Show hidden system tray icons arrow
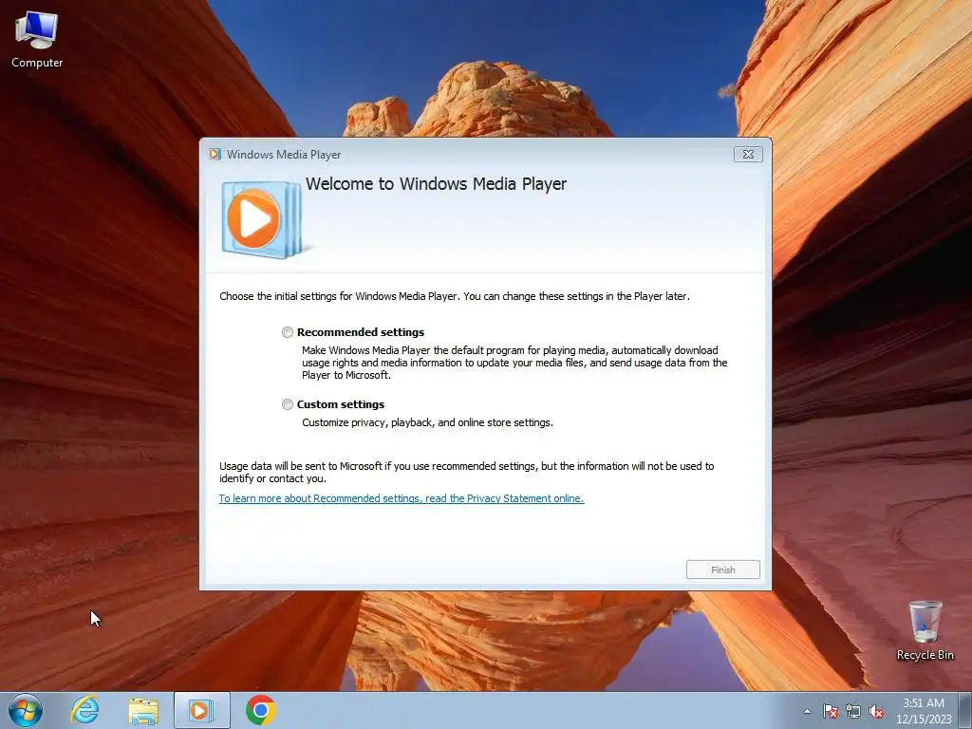Image resolution: width=972 pixels, height=729 pixels. (x=807, y=711)
